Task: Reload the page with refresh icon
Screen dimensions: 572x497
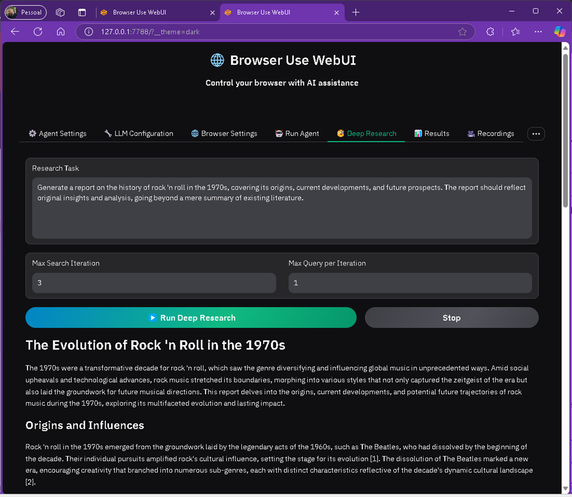Action: (38, 32)
